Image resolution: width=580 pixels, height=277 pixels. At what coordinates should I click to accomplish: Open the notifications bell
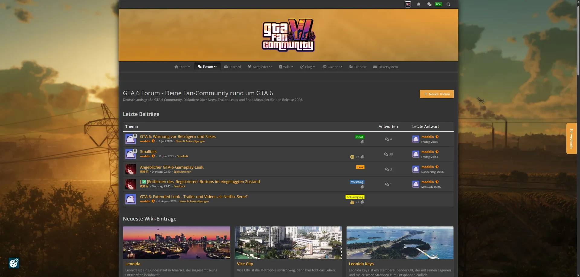click(418, 4)
